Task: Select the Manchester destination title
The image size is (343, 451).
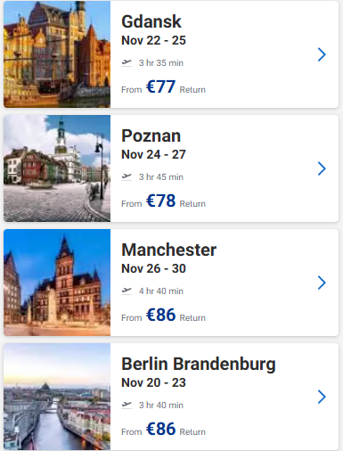Action: point(168,250)
